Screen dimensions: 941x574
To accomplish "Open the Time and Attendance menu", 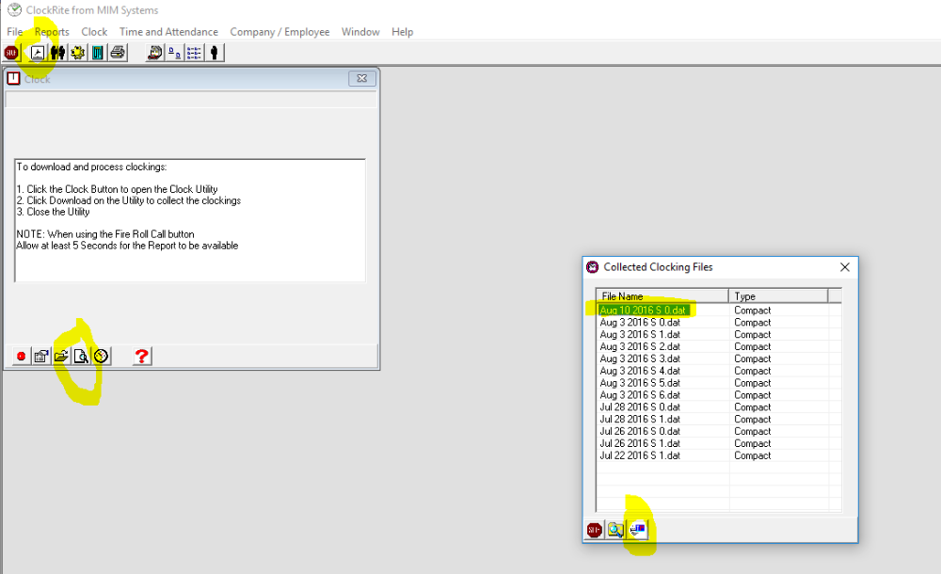I will pos(168,31).
